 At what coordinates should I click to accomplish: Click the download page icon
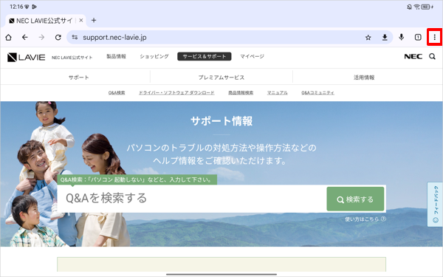(385, 38)
